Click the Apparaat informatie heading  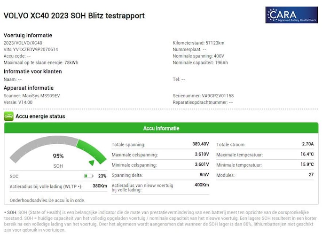(x=29, y=88)
